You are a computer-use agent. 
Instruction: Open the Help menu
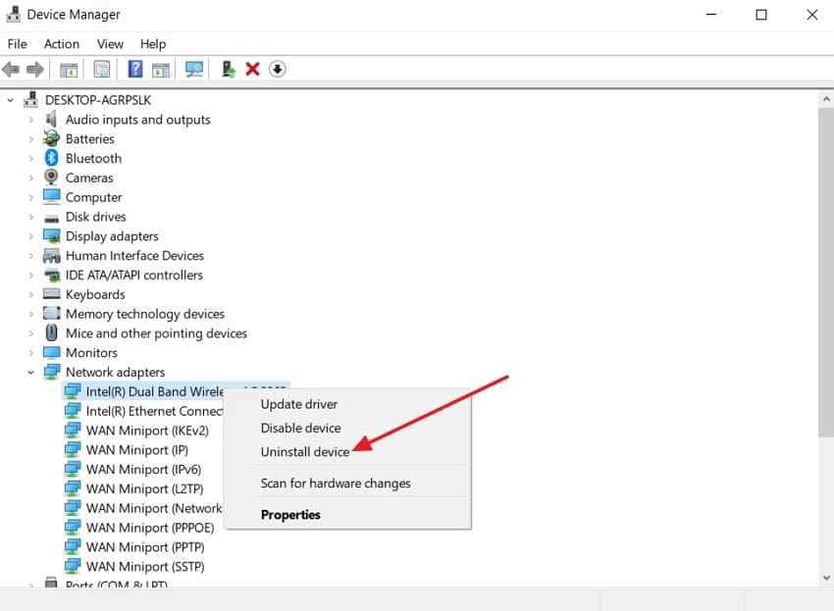(x=153, y=44)
